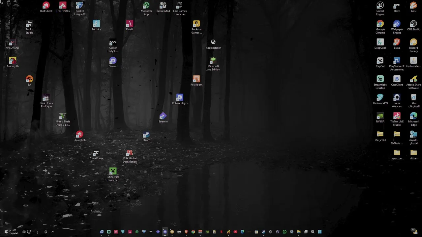Select the NVIDIA desktop shortcut

pyautogui.click(x=380, y=118)
